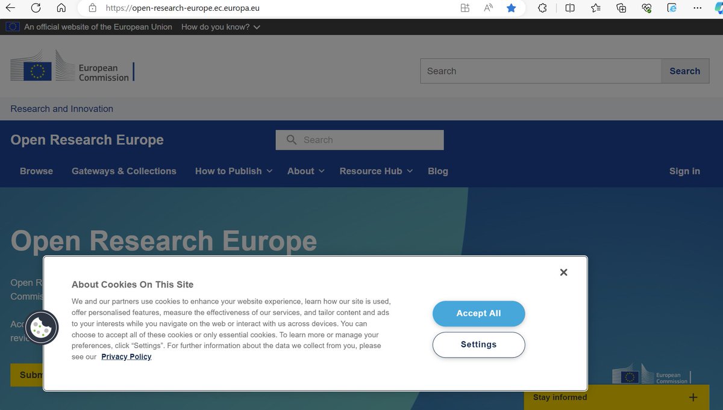
Task: Open the browser home page icon
Action: point(61,8)
